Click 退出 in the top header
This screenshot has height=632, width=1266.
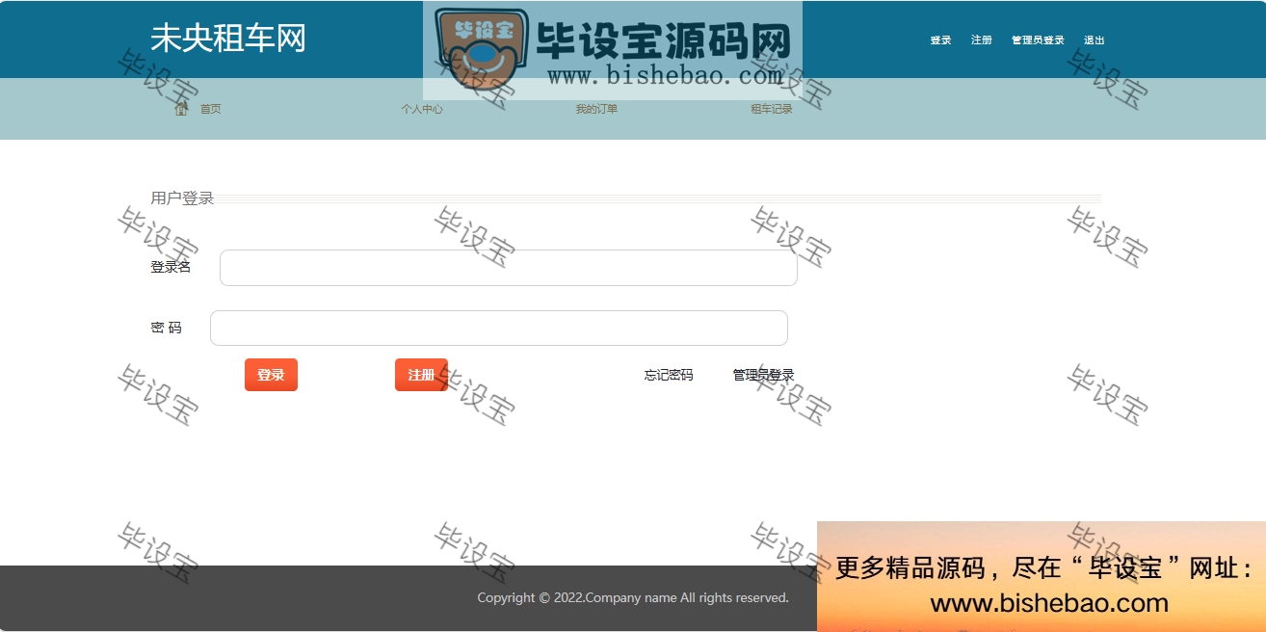point(1095,40)
